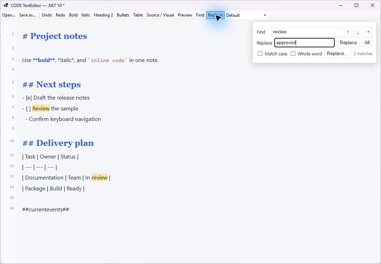The image size is (381, 264).
Task: Click the highlighted review in the table row
Action: (99, 178)
